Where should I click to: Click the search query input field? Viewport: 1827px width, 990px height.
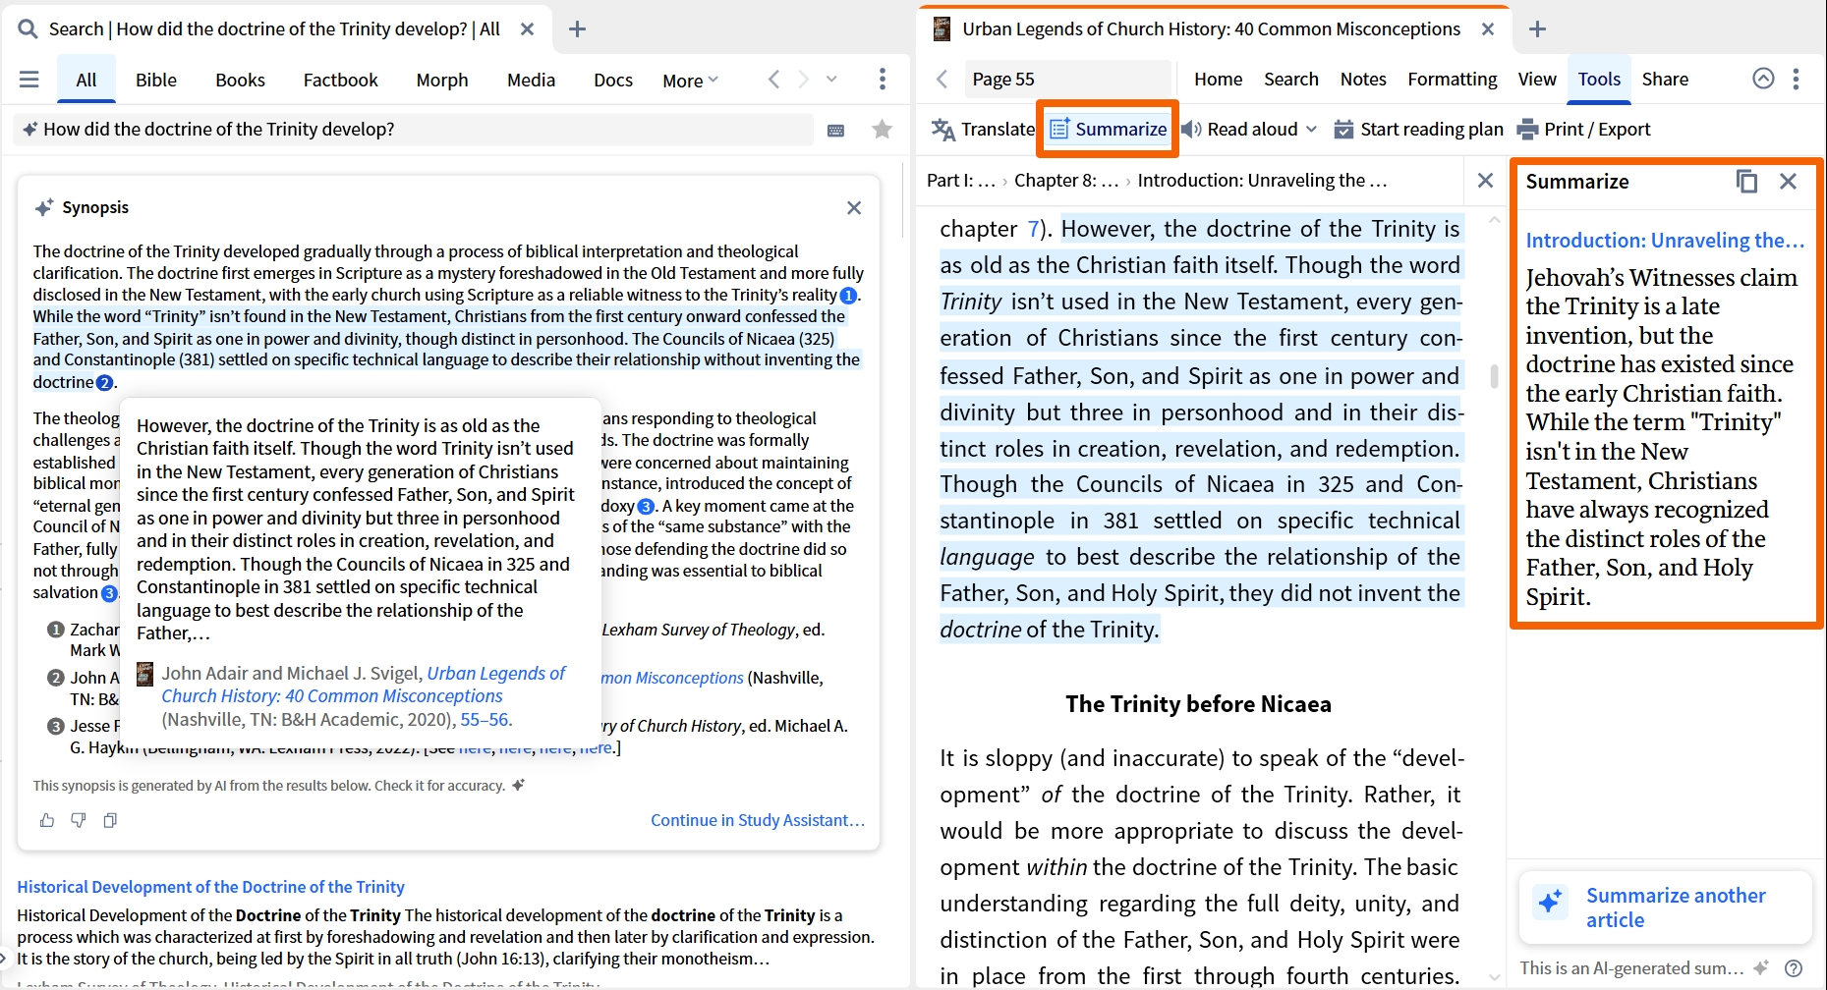point(413,130)
